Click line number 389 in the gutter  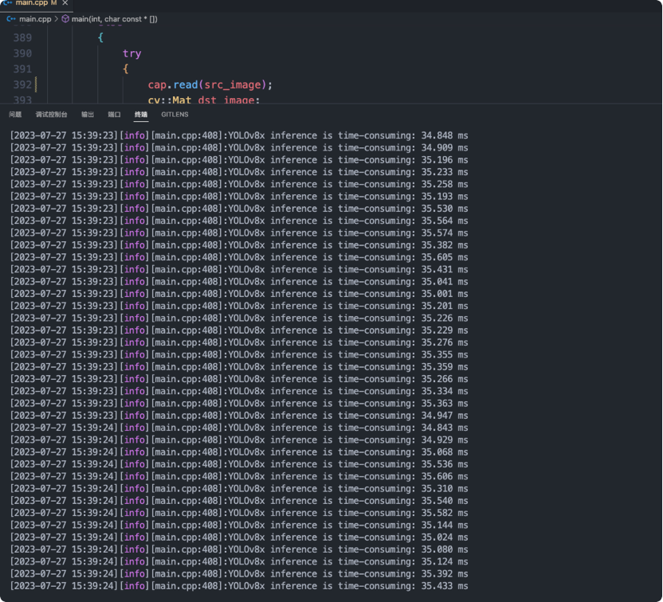[22, 38]
